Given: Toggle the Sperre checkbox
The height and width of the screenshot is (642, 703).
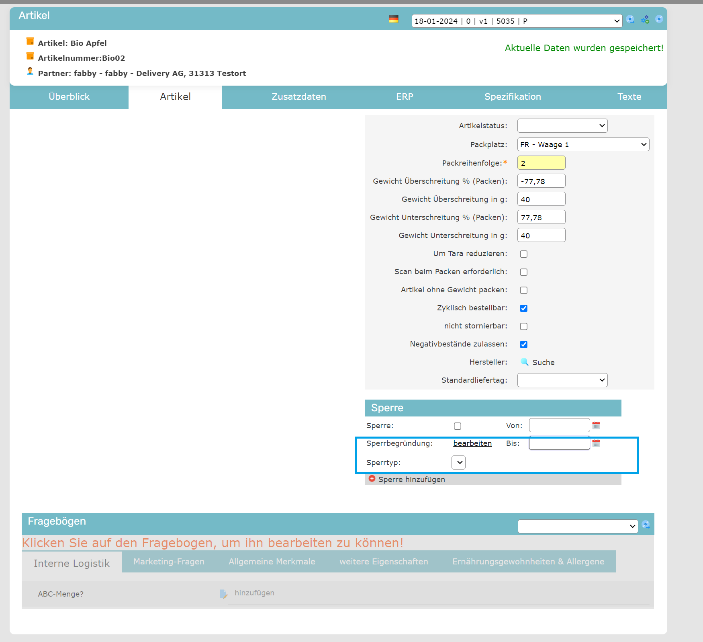Looking at the screenshot, I should tap(458, 426).
